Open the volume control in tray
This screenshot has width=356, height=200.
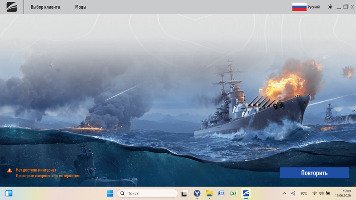pos(321,193)
